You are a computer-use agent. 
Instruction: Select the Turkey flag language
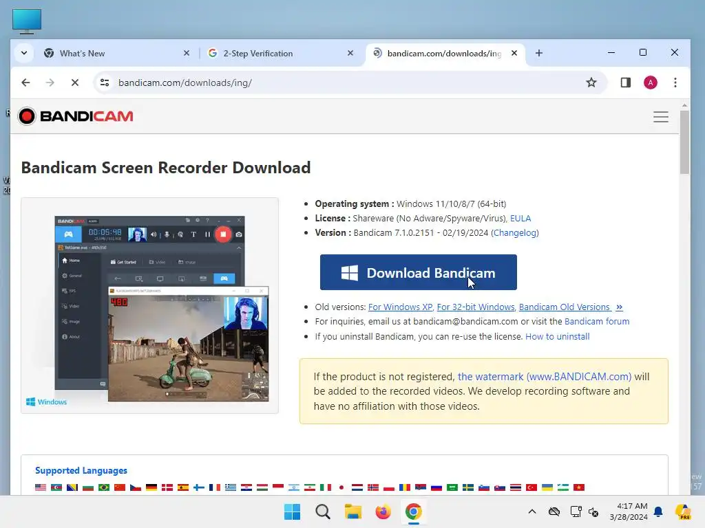(532, 487)
